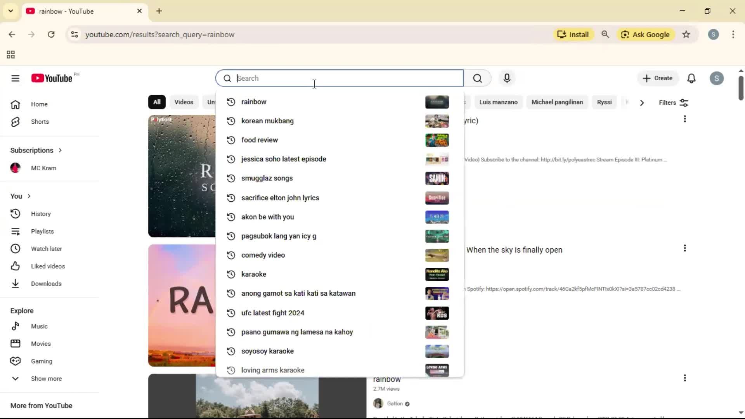The image size is (745, 419).
Task: Select the korean mukbang search suggestion
Action: coord(268,121)
